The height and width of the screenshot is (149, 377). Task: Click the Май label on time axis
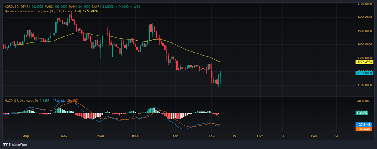coord(64,136)
